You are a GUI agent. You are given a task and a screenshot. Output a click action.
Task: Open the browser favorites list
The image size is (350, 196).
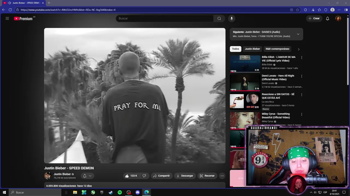pos(319,10)
